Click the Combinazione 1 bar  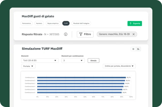(81, 78)
